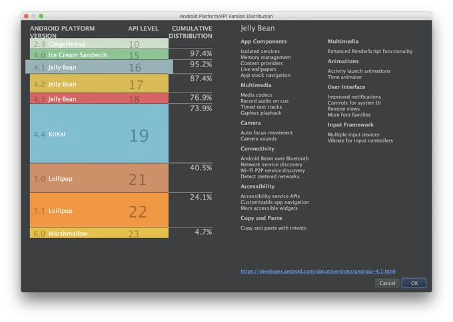This screenshot has height=322, width=453.
Task: Click the API LEVEL column header
Action: [x=143, y=29]
